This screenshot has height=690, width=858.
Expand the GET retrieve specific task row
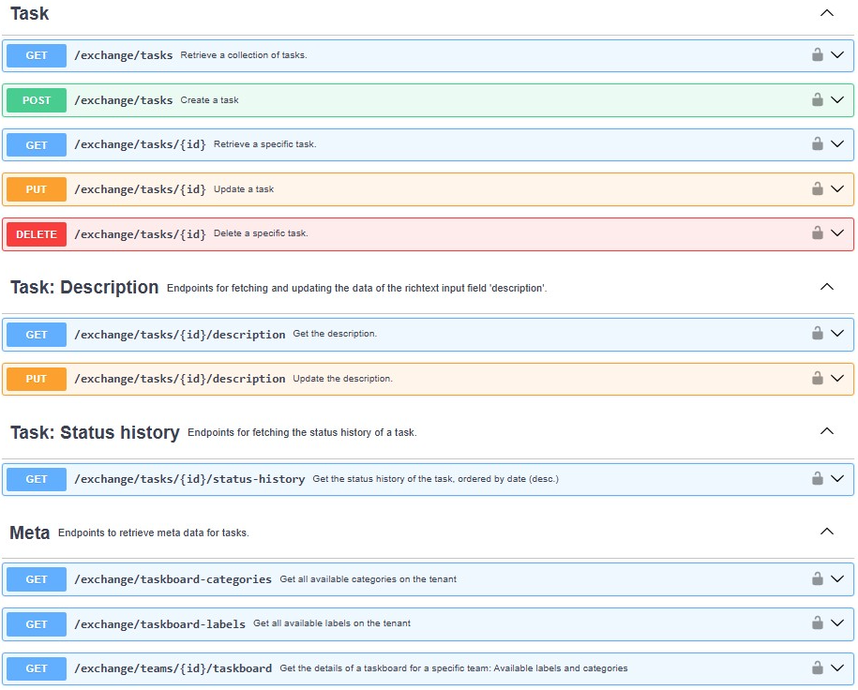coord(837,144)
